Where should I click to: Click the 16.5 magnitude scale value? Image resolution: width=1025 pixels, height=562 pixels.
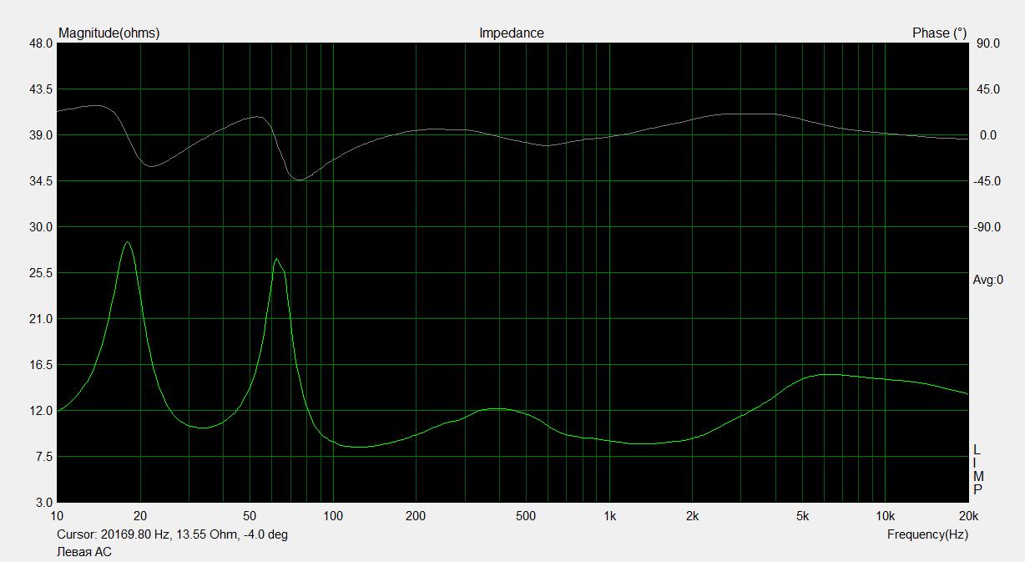pos(41,365)
